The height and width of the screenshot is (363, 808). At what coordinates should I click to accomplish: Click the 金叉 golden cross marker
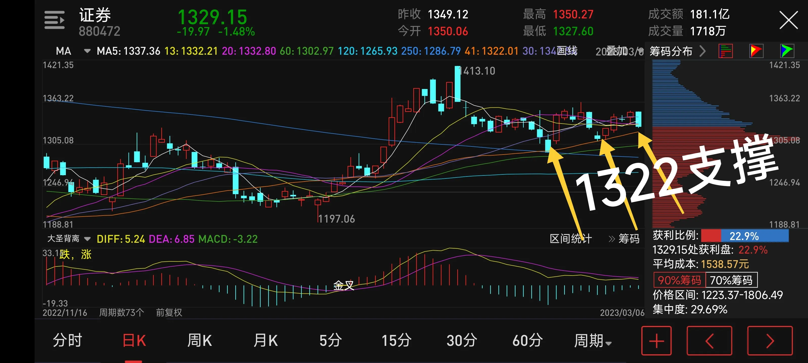343,285
